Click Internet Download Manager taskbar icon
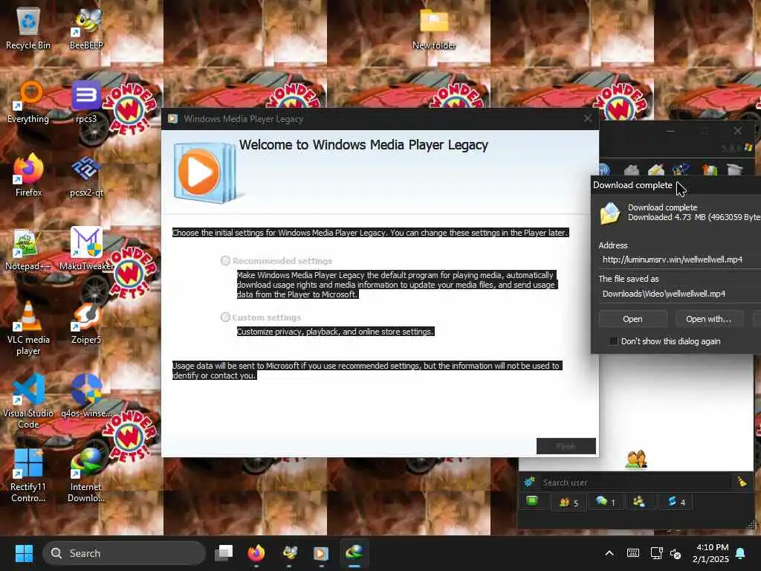 (x=354, y=553)
